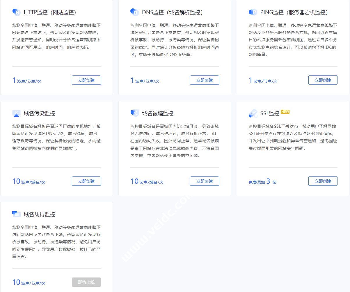Select the PING监控（服务器宕机监控）heading

click(294, 12)
